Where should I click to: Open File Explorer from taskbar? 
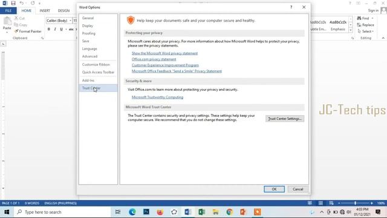215,212
